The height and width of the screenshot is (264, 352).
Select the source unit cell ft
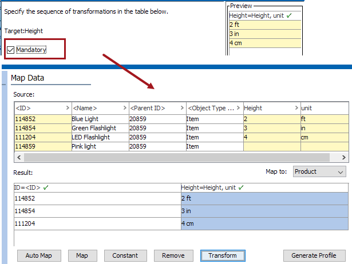(x=325, y=119)
